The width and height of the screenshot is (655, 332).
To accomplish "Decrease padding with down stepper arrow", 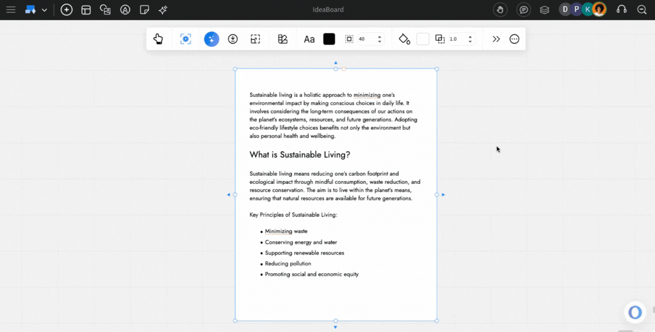I will (x=379, y=41).
